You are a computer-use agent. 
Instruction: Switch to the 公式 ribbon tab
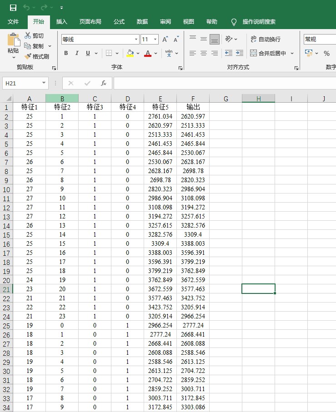119,21
